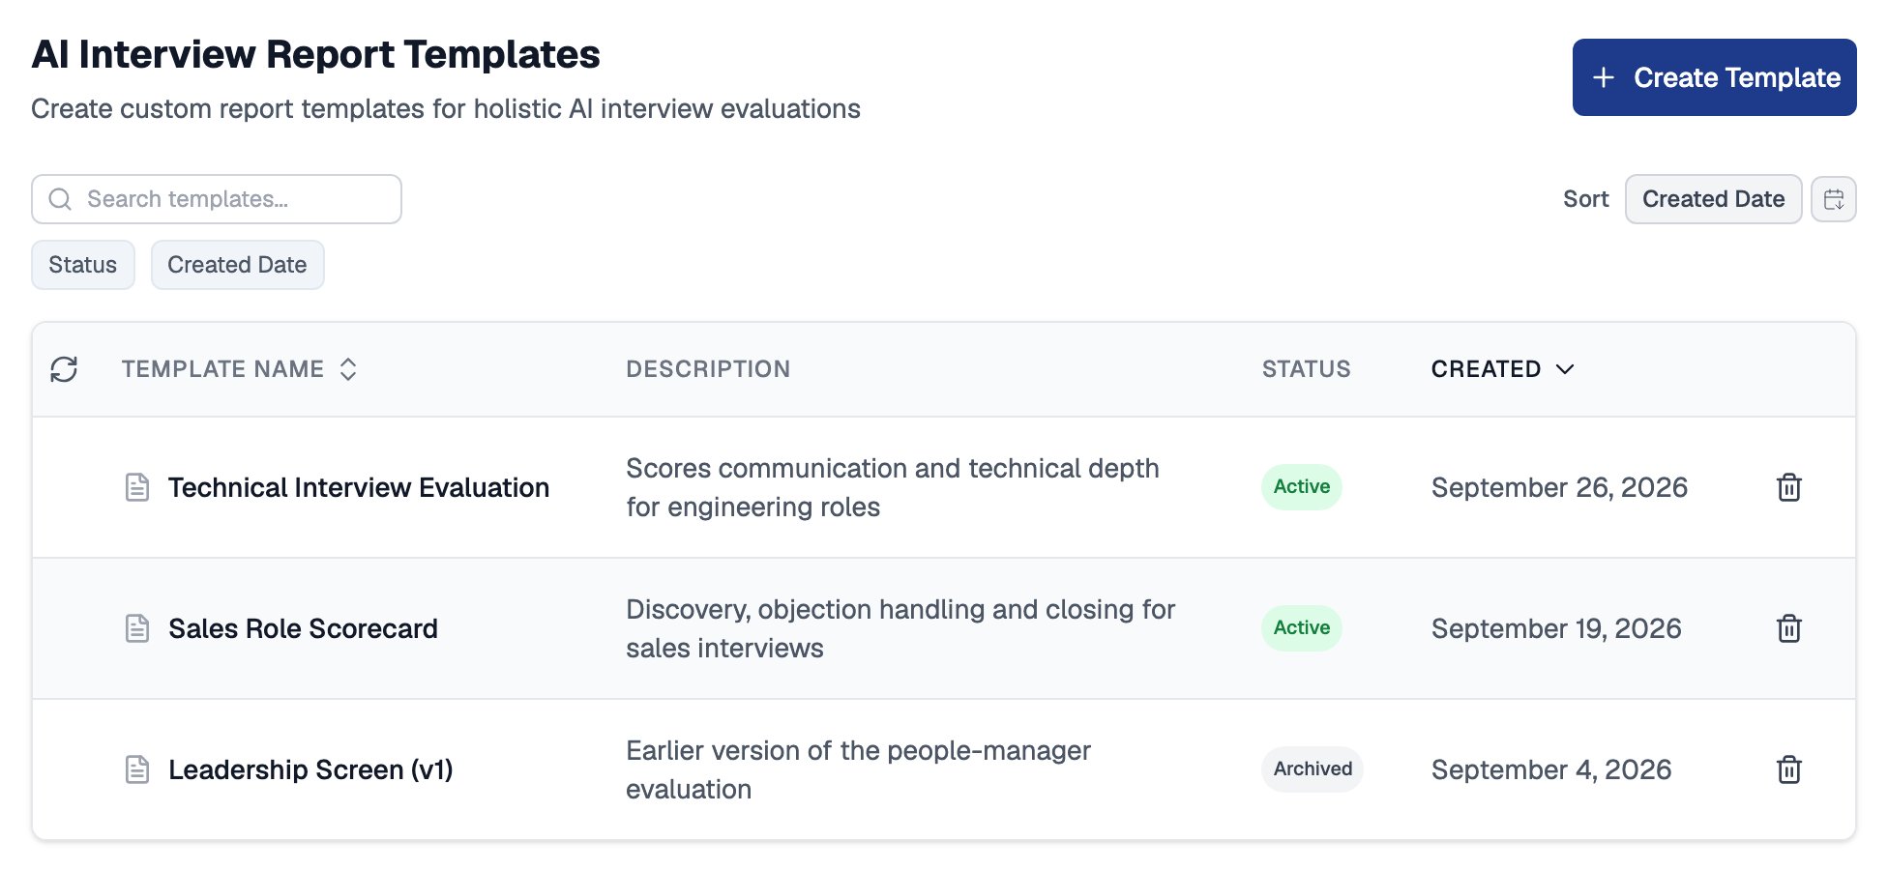Sort by Template Name column header
The image size is (1888, 870).
coord(239,369)
